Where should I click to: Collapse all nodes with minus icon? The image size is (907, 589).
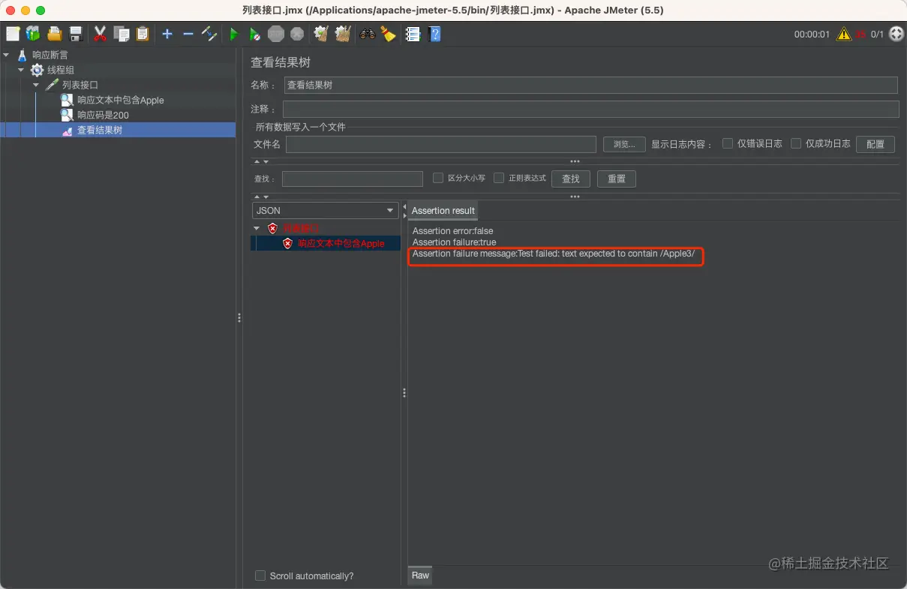click(188, 34)
